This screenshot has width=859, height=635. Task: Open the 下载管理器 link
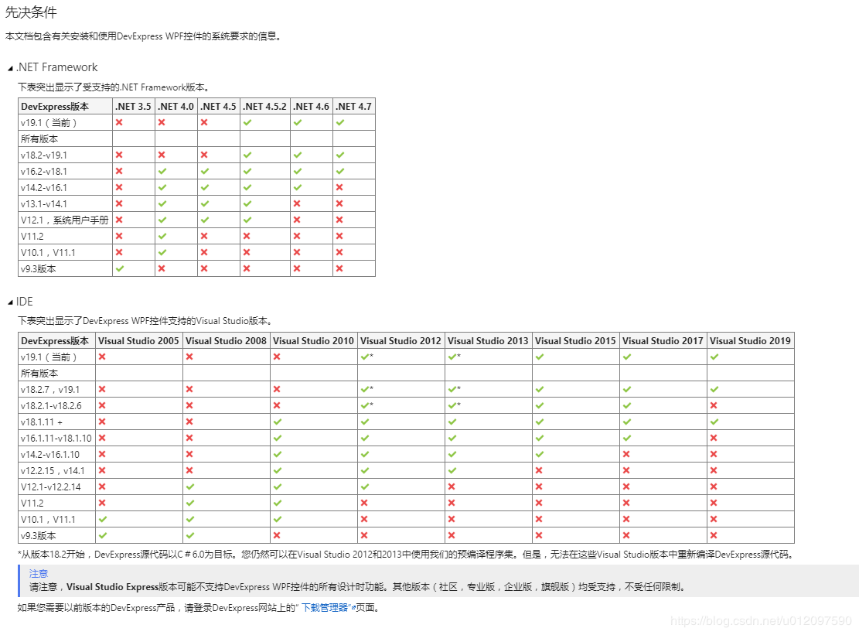click(x=325, y=608)
